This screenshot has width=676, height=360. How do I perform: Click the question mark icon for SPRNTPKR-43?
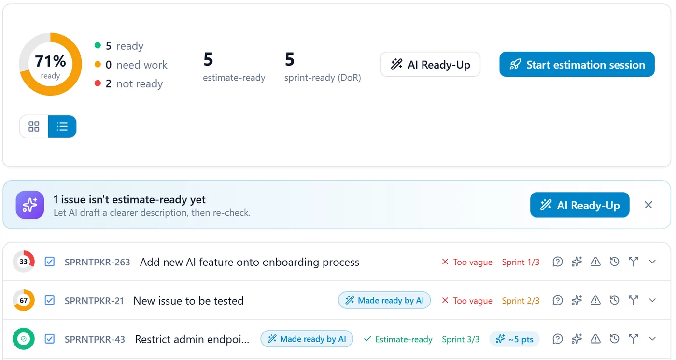[558, 339]
